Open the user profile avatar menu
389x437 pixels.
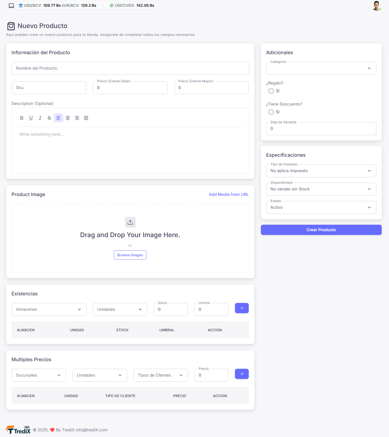coord(376,6)
